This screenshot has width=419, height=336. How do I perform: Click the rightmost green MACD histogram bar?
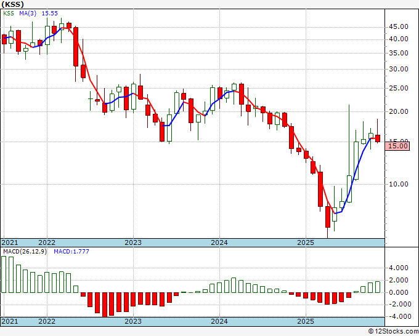pos(378,287)
